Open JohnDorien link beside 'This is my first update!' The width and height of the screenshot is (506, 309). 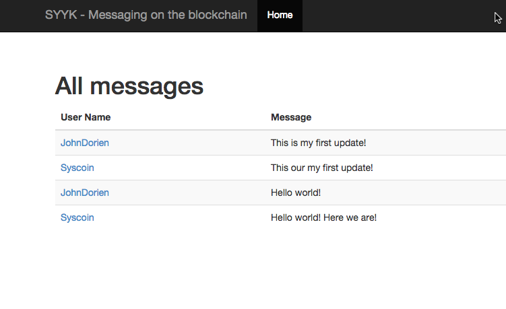click(84, 143)
